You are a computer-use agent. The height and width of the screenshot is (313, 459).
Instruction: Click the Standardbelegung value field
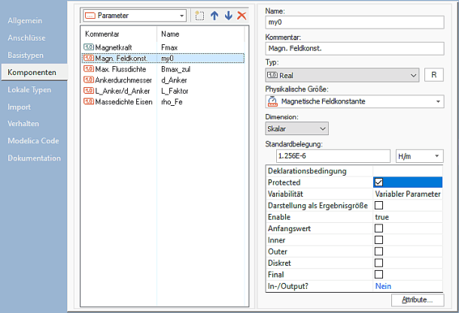pos(328,156)
